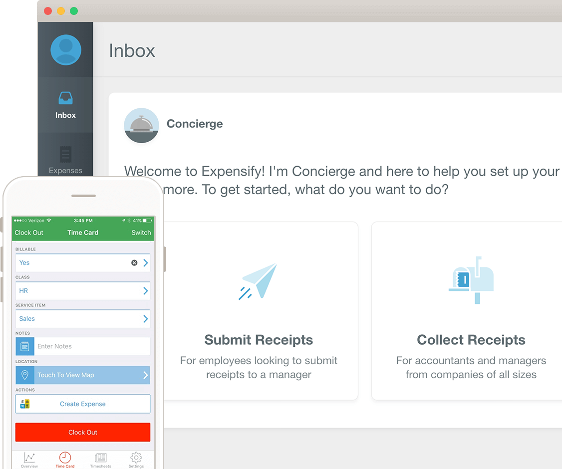
Task: Clear the Billable Yes value
Action: pyautogui.click(x=134, y=262)
